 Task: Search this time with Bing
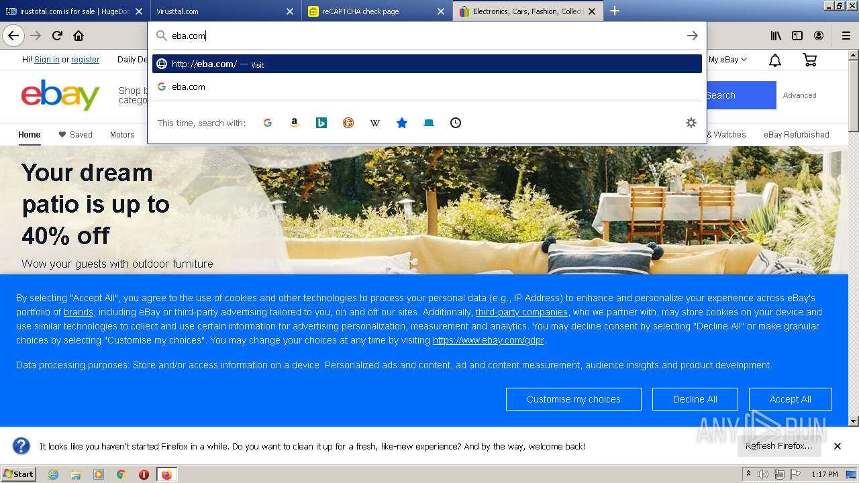tap(321, 123)
